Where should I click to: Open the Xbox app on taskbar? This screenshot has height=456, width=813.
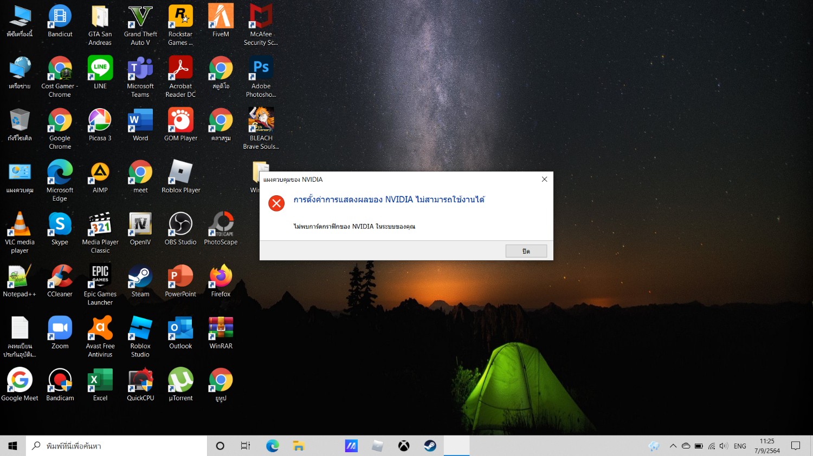point(404,446)
